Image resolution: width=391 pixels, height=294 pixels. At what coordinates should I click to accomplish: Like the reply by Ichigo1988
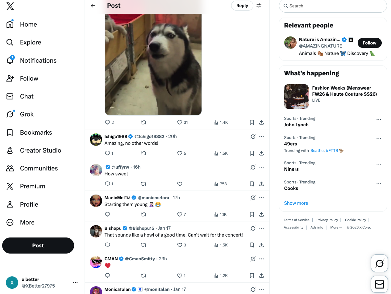click(x=180, y=153)
